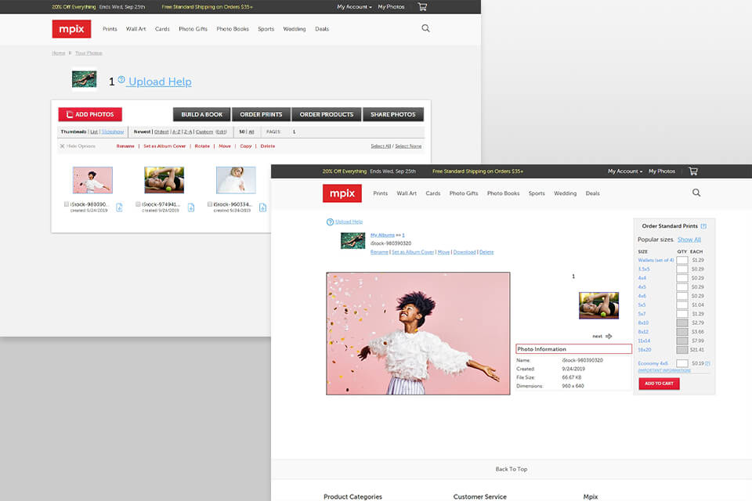Open the shopping cart in the back window
This screenshot has height=501, width=752.
[x=422, y=7]
